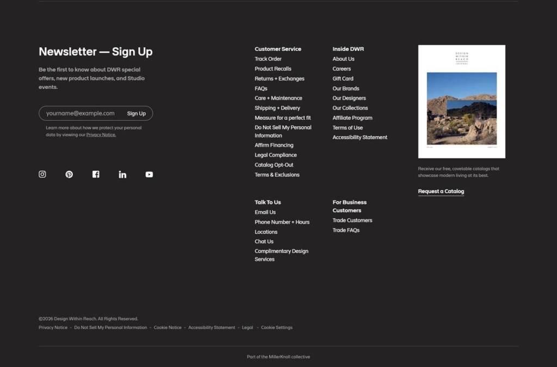Visit Trade Customers link
Screen dimensions: 557x367
coord(352,221)
